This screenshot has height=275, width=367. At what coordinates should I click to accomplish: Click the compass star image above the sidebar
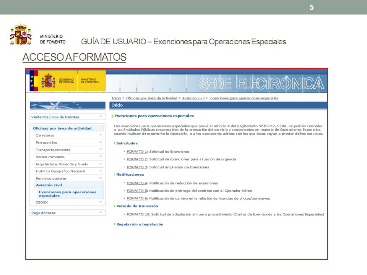[68, 105]
